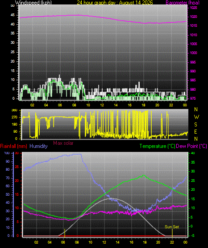Click the S compass direction label

(x=196, y=125)
